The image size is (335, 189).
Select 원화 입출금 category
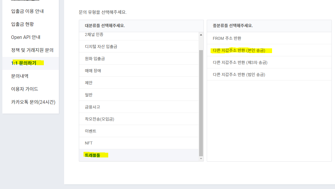tap(139, 58)
